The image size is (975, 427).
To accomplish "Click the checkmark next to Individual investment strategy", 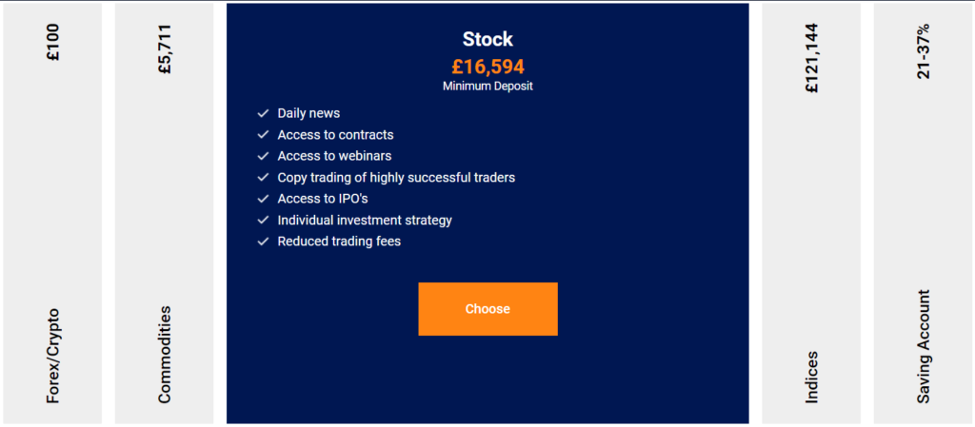I will tap(263, 221).
